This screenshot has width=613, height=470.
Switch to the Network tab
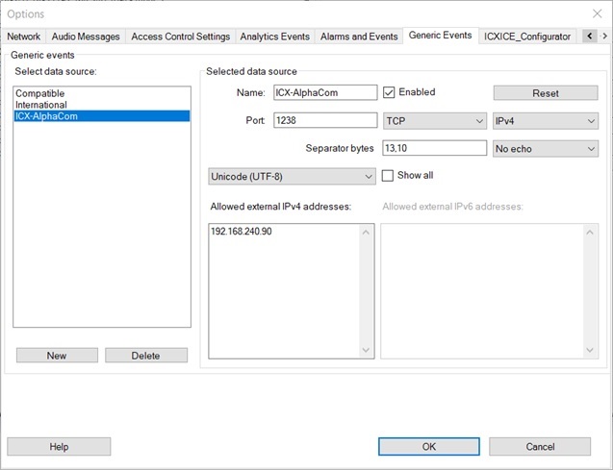tap(24, 37)
